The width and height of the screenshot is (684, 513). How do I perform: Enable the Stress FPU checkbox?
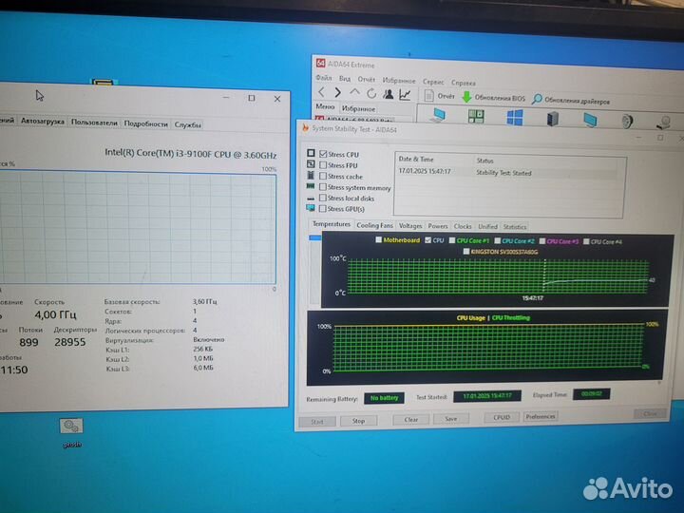pyautogui.click(x=323, y=165)
